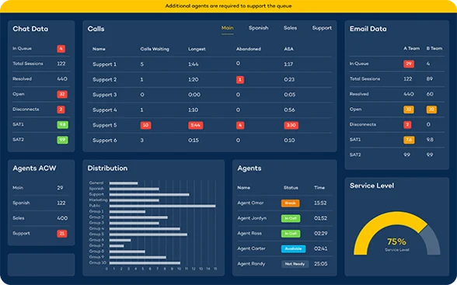Open the Spanish calls tab
The width and height of the screenshot is (457, 285).
pyautogui.click(x=259, y=28)
